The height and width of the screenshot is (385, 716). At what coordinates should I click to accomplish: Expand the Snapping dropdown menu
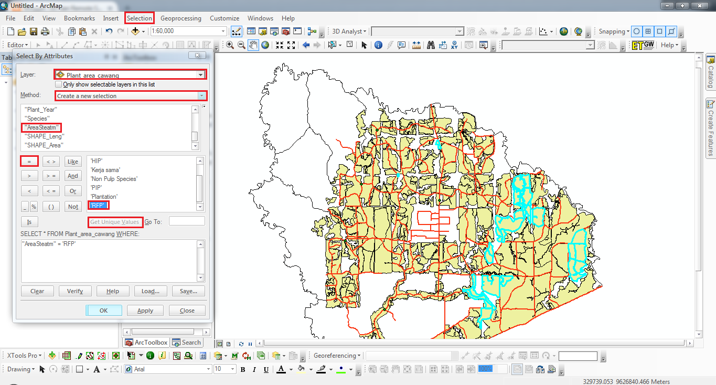614,31
